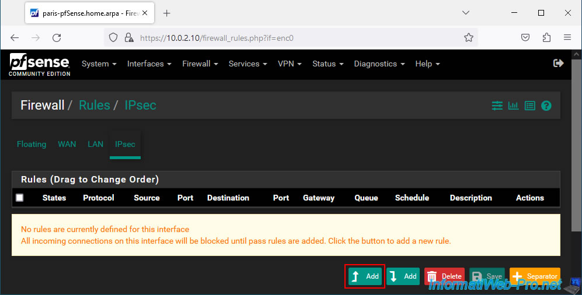Open the list all tabs chevron
The height and width of the screenshot is (295, 582).
click(x=465, y=13)
